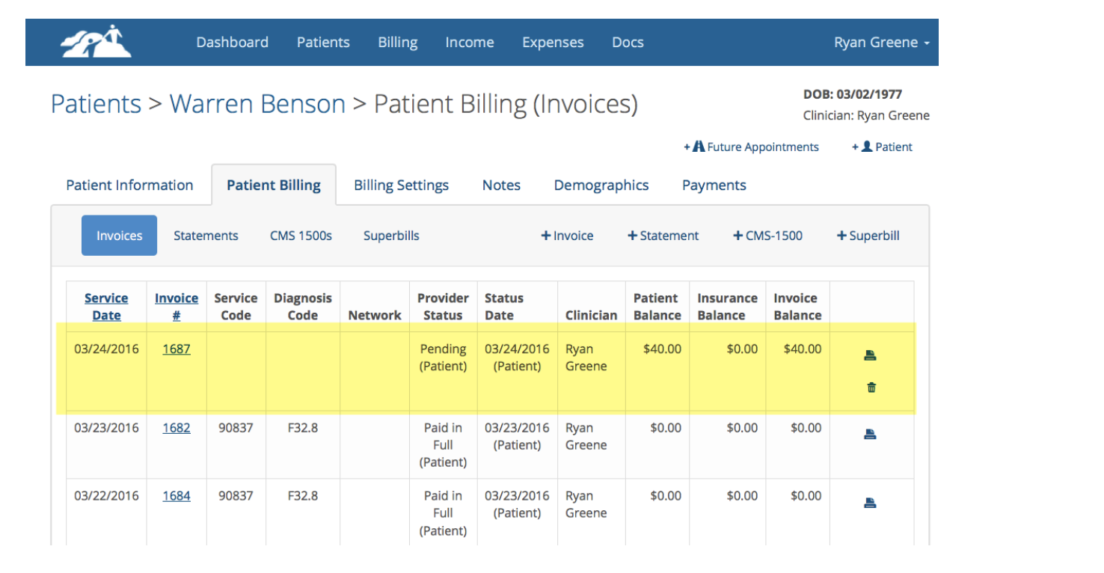This screenshot has width=1104, height=573.
Task: Print invoice 1687 using printer icon
Action: point(870,355)
